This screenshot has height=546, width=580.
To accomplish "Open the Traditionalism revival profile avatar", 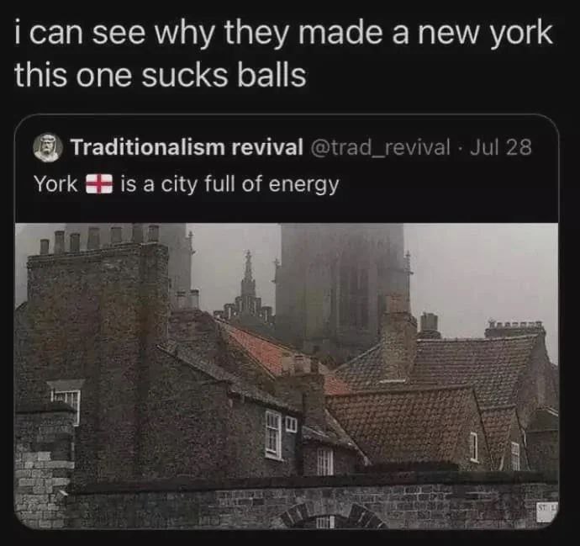I will pyautogui.click(x=47, y=147).
